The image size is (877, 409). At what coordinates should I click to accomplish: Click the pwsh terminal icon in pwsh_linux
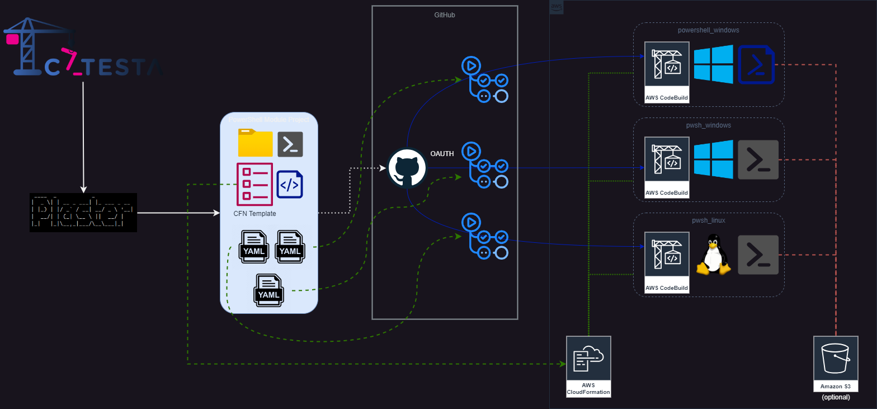pyautogui.click(x=758, y=255)
